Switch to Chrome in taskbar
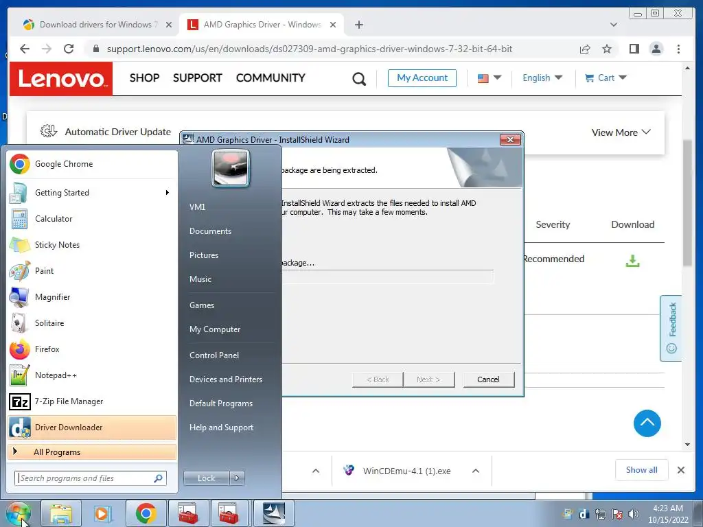The height and width of the screenshot is (527, 703). [146, 513]
